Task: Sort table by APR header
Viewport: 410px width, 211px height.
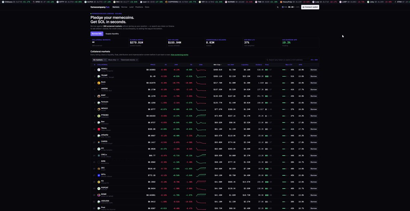Action: 300,65
